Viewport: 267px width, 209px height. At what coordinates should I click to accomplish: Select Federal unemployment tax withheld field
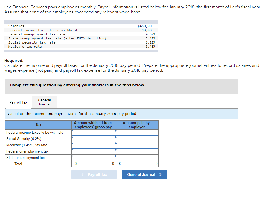[x=93, y=151]
